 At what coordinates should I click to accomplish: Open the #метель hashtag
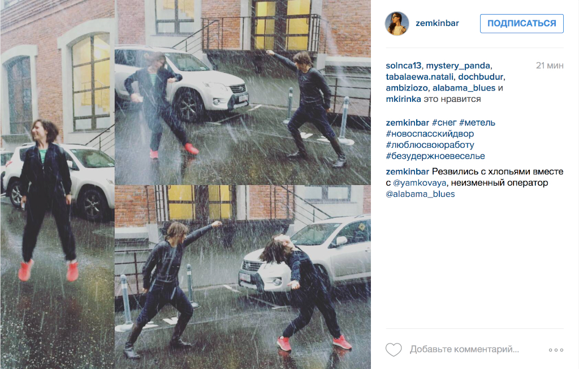pyautogui.click(x=477, y=122)
